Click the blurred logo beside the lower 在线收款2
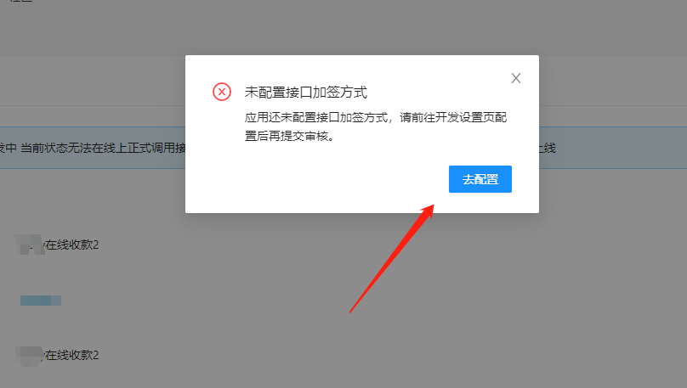Viewport: 687px width, 388px height. pos(29,355)
